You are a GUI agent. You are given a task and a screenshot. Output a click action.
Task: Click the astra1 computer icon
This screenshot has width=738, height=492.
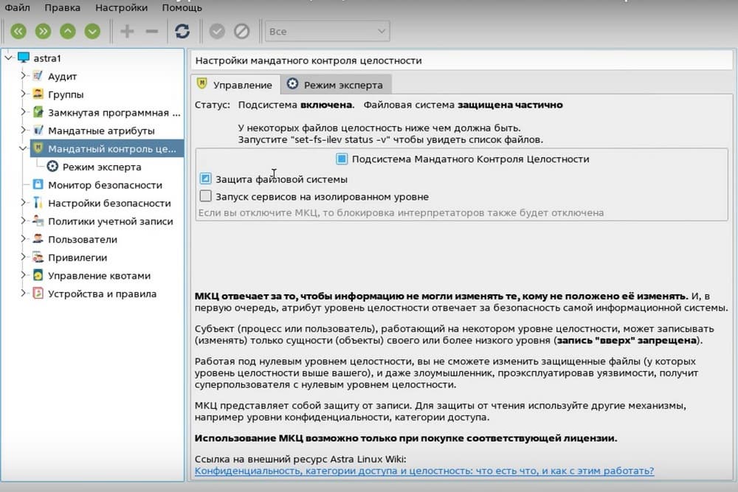click(x=24, y=58)
